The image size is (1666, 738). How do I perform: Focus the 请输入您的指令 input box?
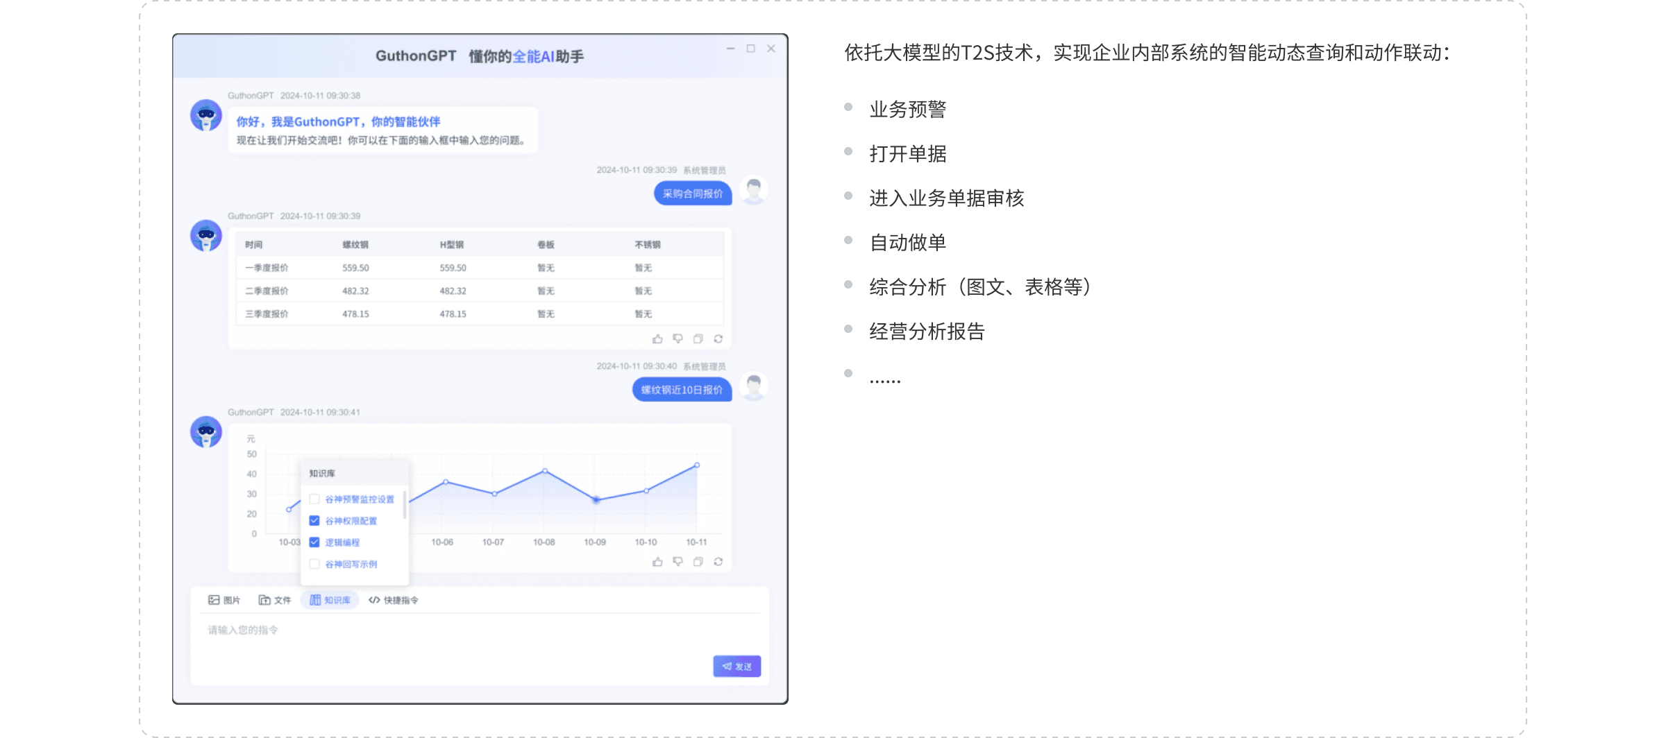[479, 630]
